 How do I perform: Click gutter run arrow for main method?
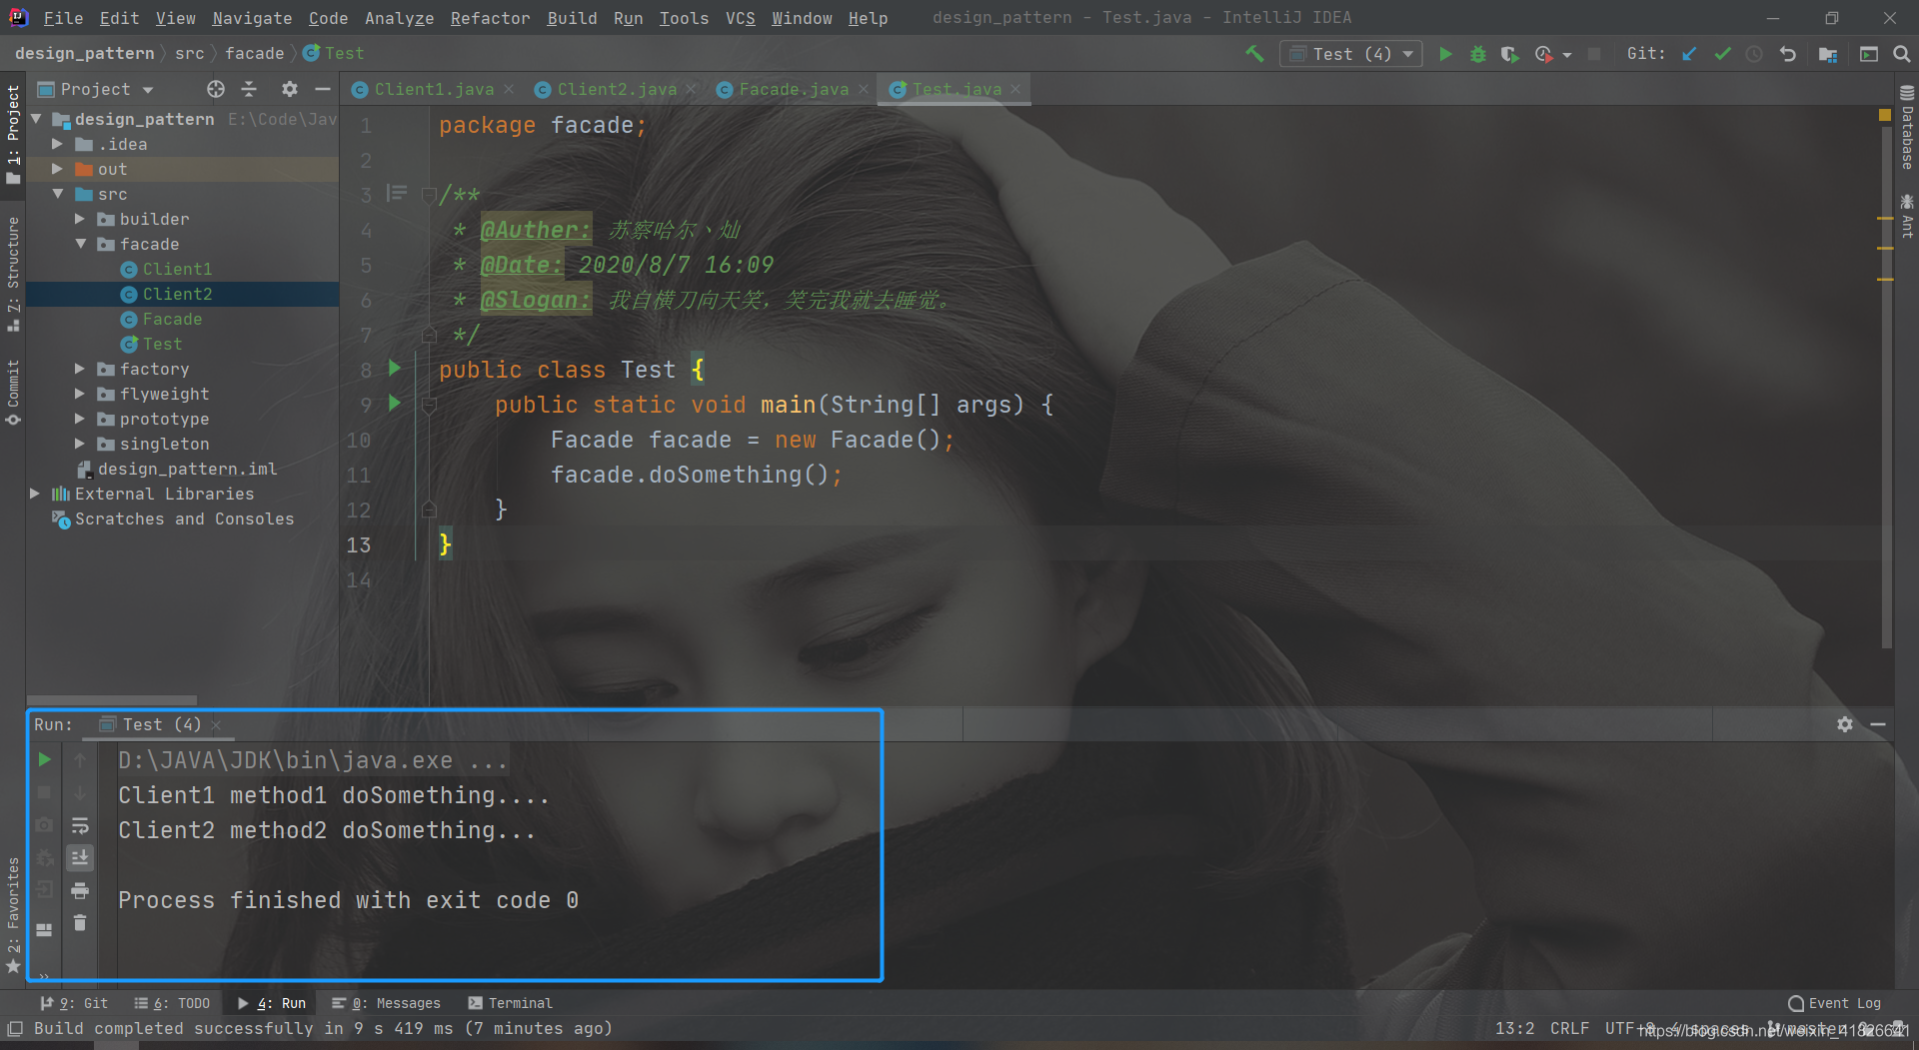394,404
